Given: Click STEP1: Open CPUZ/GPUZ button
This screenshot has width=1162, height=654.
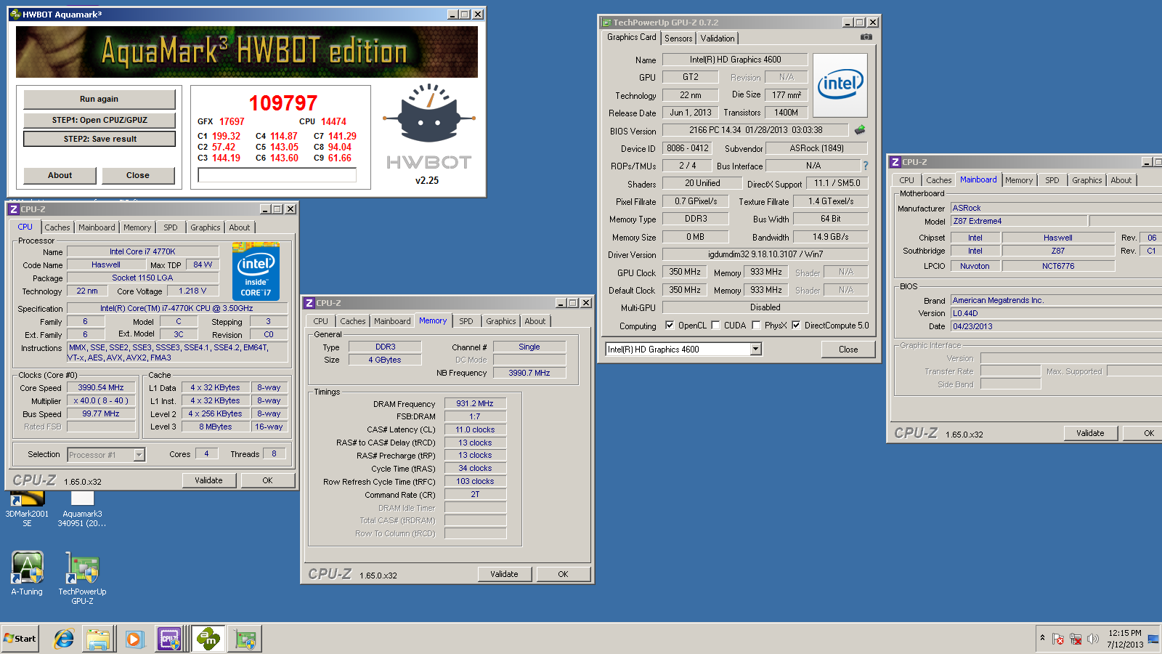Looking at the screenshot, I should (x=99, y=120).
